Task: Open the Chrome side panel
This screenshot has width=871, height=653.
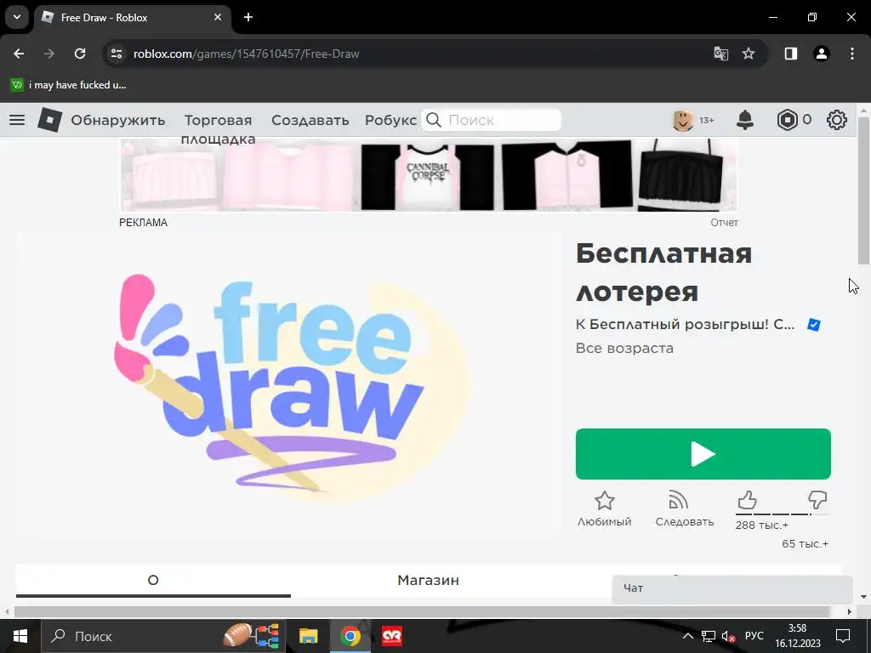Action: 791,54
